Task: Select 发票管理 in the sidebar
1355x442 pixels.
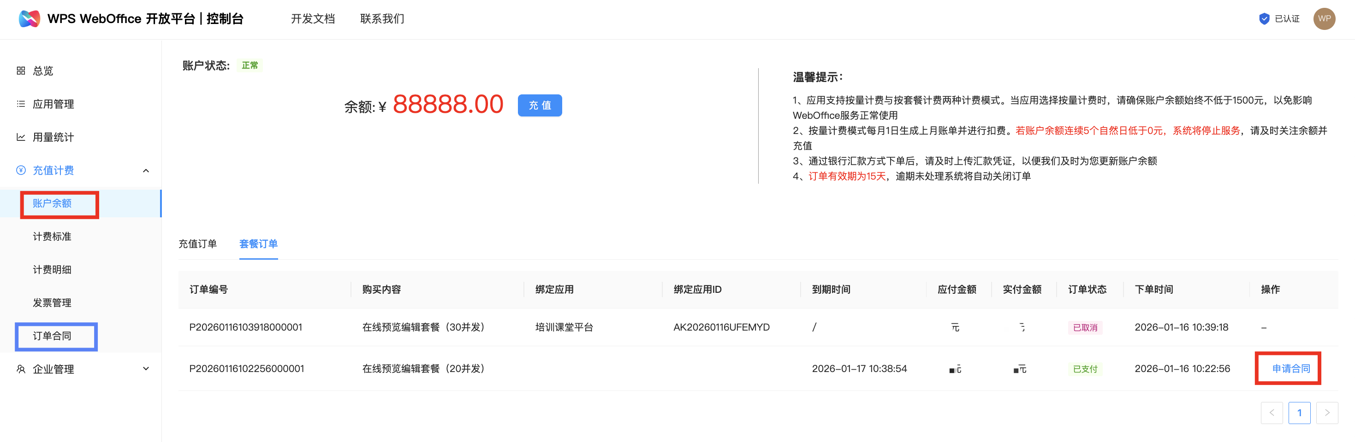Action: [x=53, y=302]
